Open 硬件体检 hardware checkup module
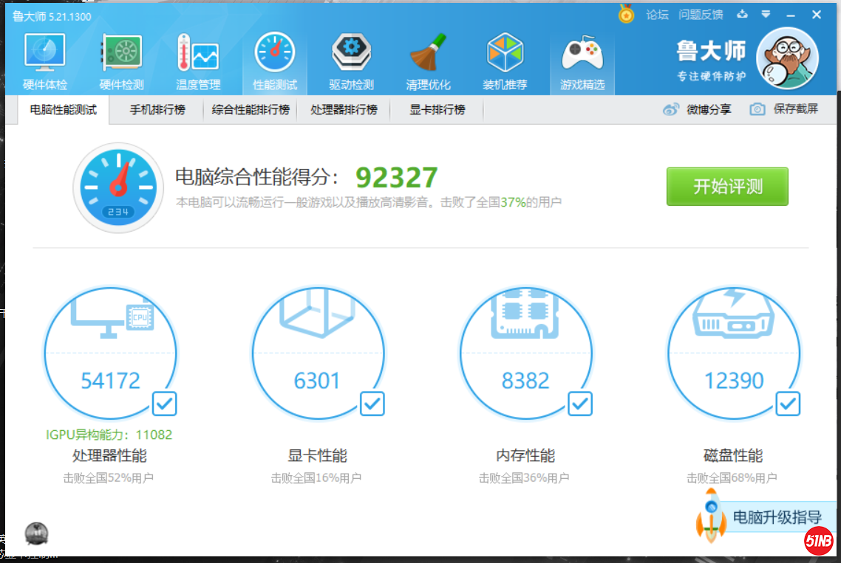 pyautogui.click(x=45, y=62)
